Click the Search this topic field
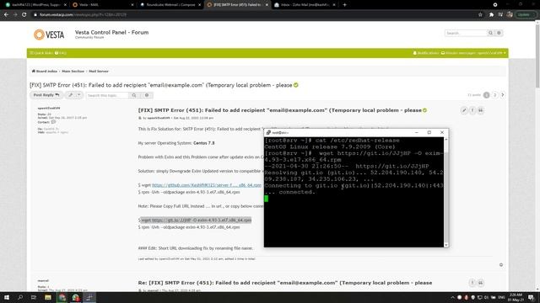This screenshot has width=540, height=303. [108, 95]
